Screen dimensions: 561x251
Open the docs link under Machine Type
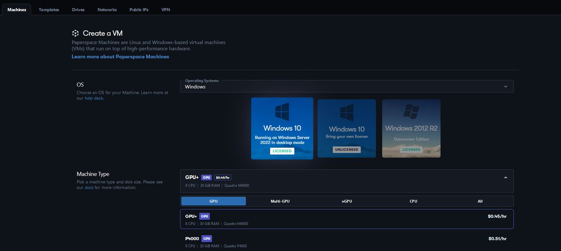[89, 187]
